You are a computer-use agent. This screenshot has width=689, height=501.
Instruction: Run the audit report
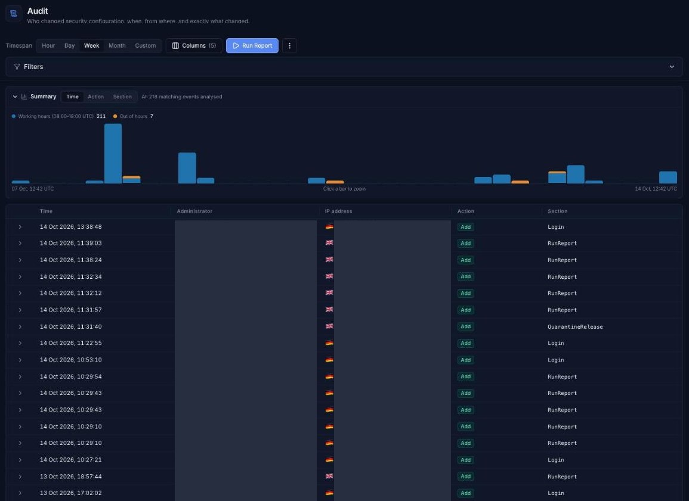tap(252, 46)
